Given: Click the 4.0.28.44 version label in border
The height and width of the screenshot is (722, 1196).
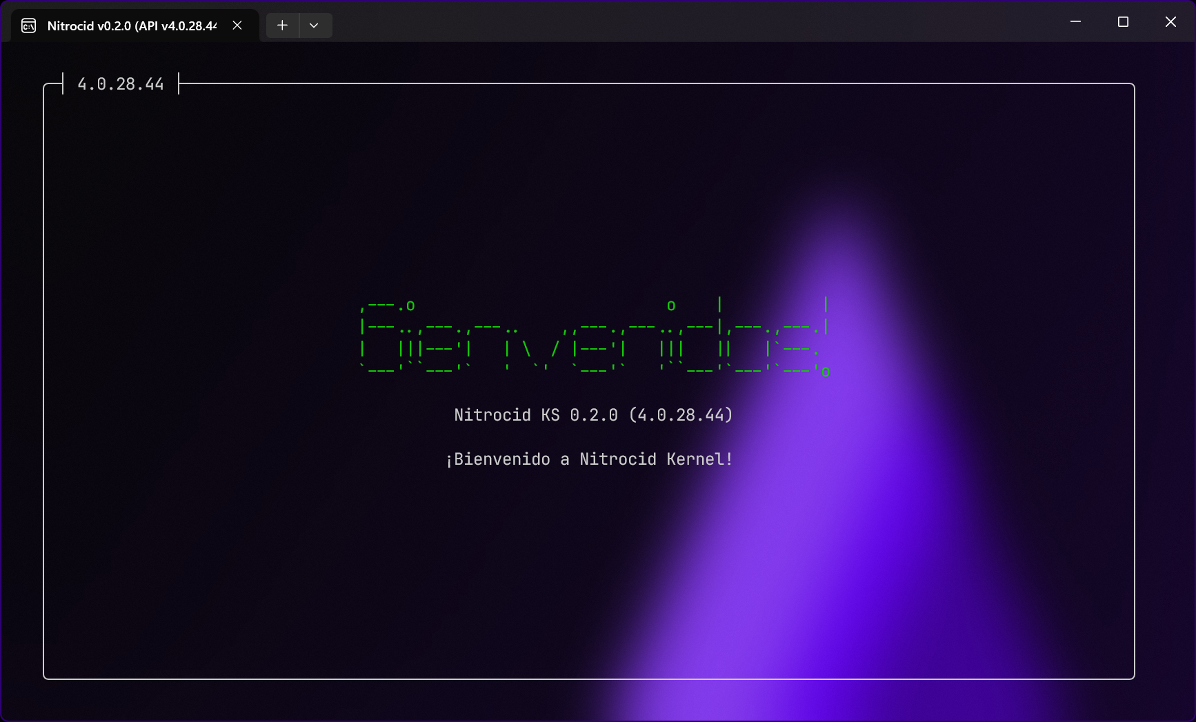Looking at the screenshot, I should click(x=121, y=84).
